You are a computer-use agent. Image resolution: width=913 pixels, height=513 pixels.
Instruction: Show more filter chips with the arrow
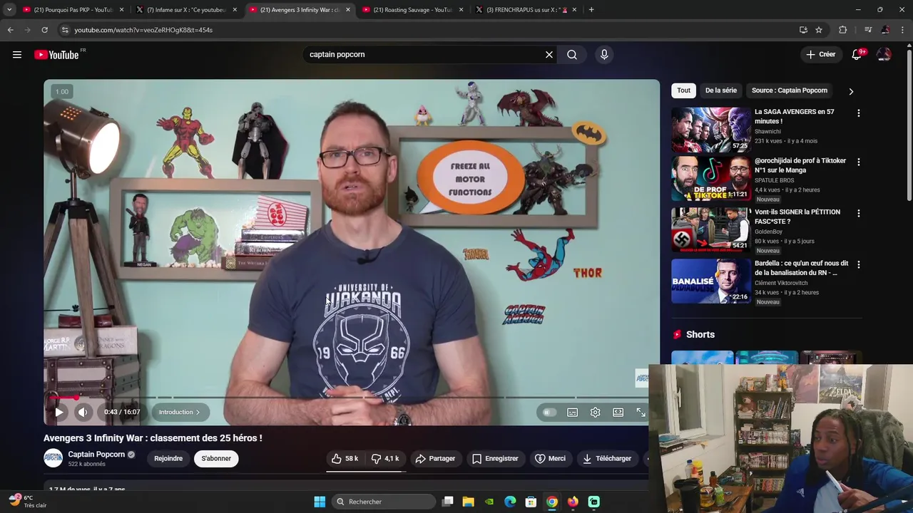click(x=850, y=91)
